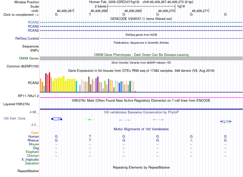This screenshot has height=177, width=243.
Task: Click the 'Publications: Sequences in Scientific Articles' title
Action: [141, 43]
